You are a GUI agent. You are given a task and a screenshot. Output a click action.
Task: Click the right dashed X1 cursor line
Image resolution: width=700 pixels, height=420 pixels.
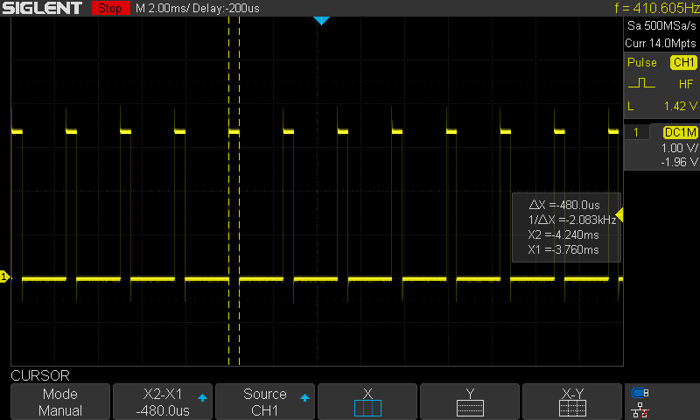pos(239,191)
